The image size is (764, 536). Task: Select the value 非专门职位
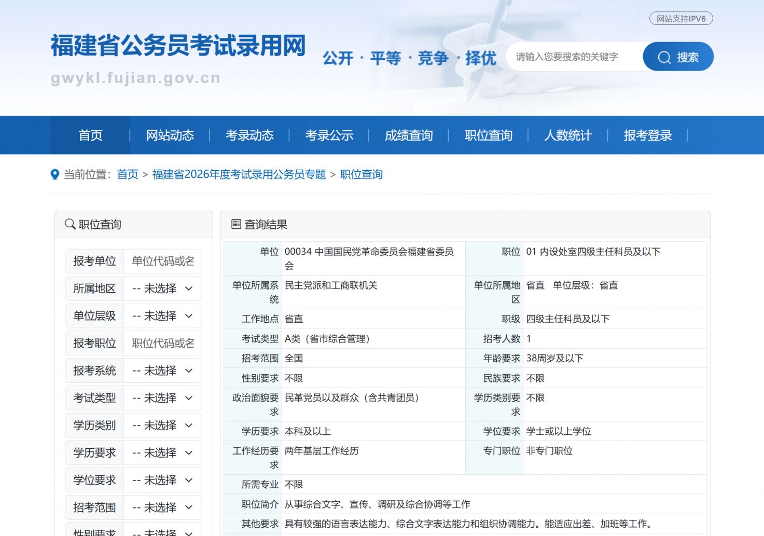pos(549,451)
